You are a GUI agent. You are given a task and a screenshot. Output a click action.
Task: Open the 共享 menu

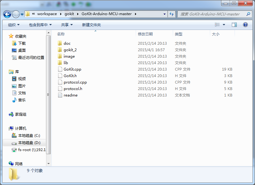tap(67, 25)
